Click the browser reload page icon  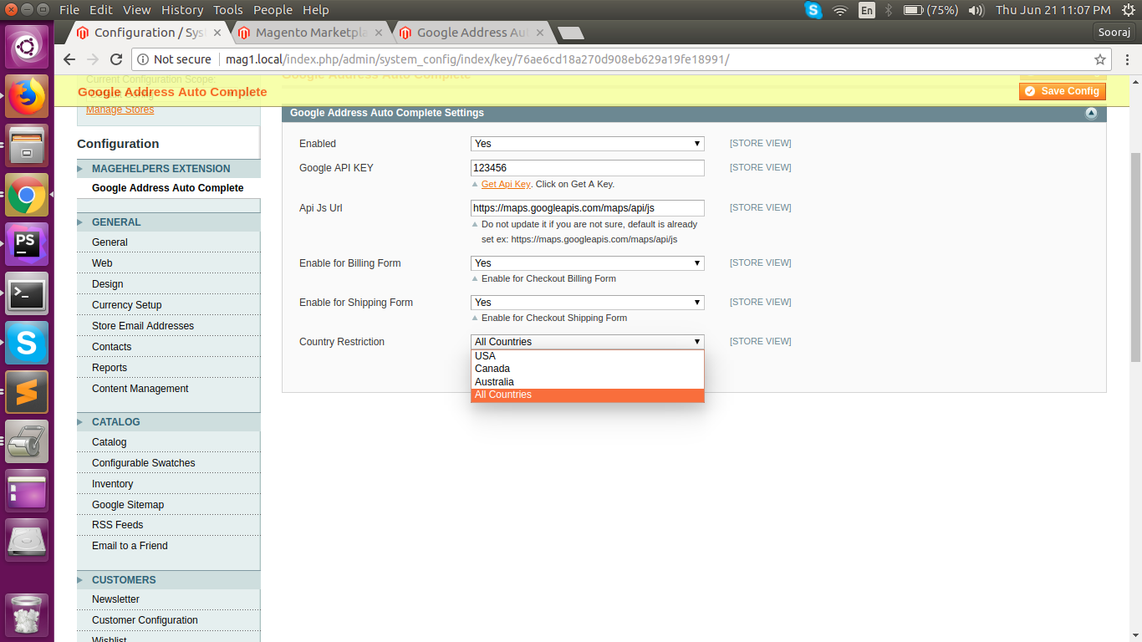tap(116, 59)
